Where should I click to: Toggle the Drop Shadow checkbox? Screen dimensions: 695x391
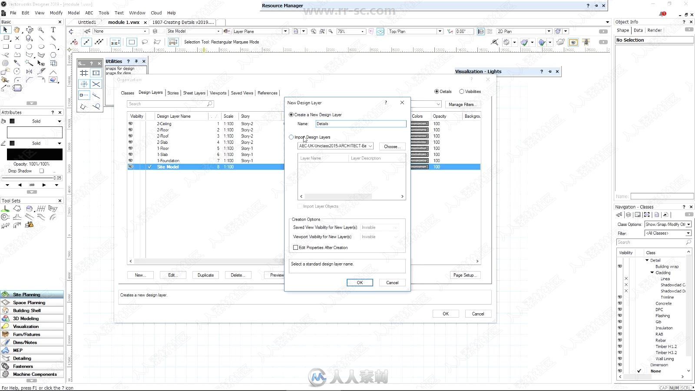coord(42,171)
